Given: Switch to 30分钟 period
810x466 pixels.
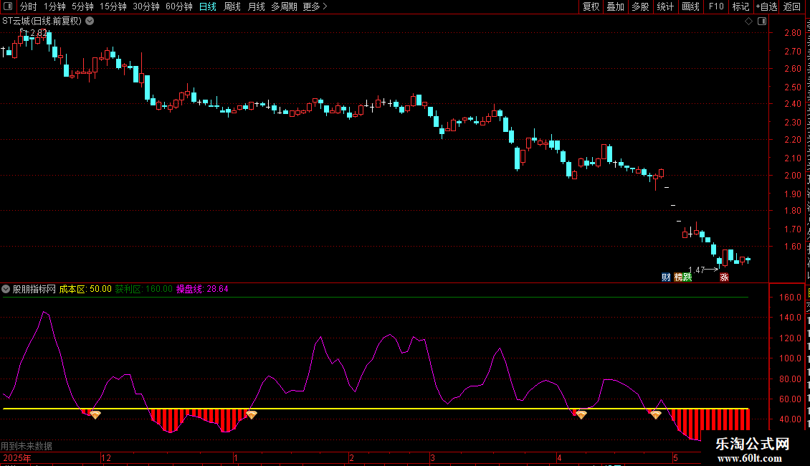Looking at the screenshot, I should pos(146,6).
